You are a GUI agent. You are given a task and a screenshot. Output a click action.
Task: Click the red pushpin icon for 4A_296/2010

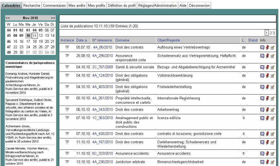(x=267, y=56)
